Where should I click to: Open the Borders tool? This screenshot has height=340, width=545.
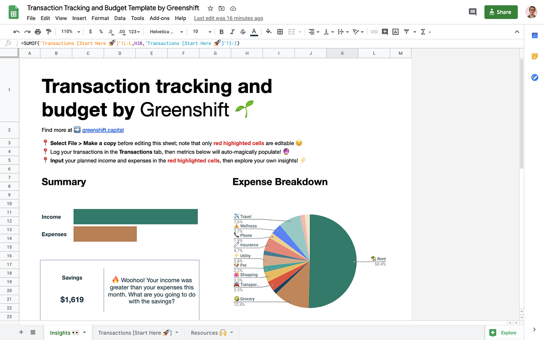pyautogui.click(x=280, y=32)
